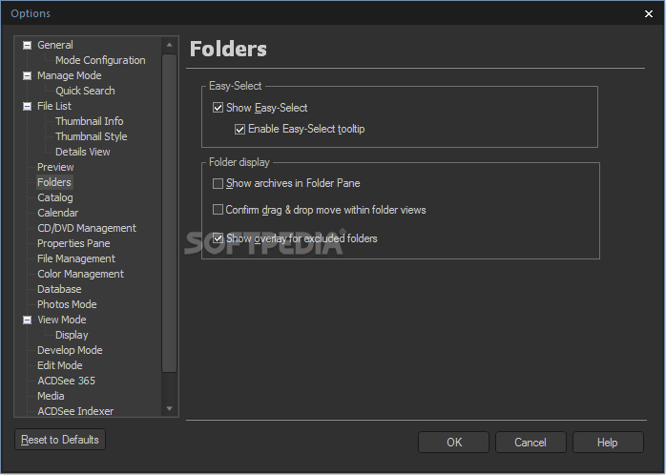Collapse the View Mode tree node

[27, 320]
